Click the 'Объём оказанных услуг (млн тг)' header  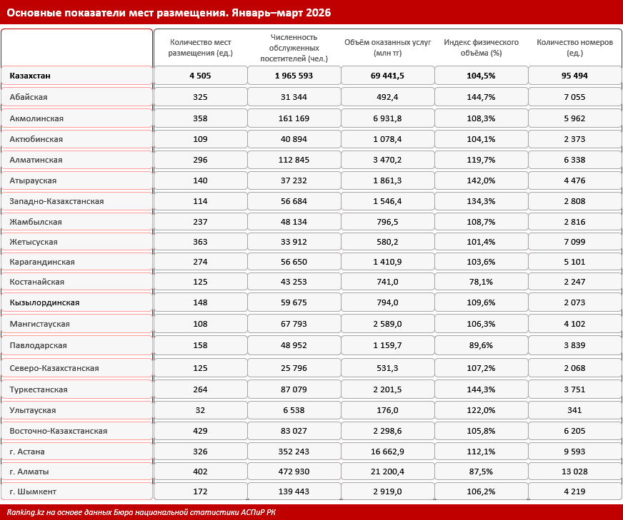(387, 48)
